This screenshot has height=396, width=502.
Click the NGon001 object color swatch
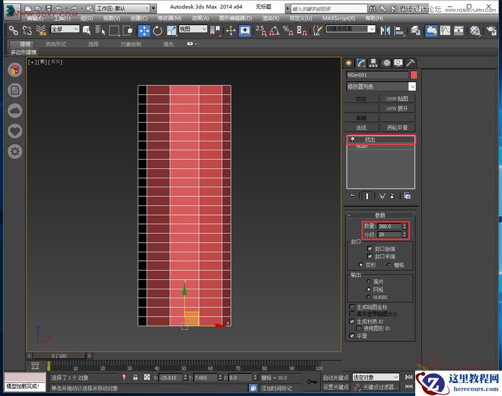[x=414, y=75]
